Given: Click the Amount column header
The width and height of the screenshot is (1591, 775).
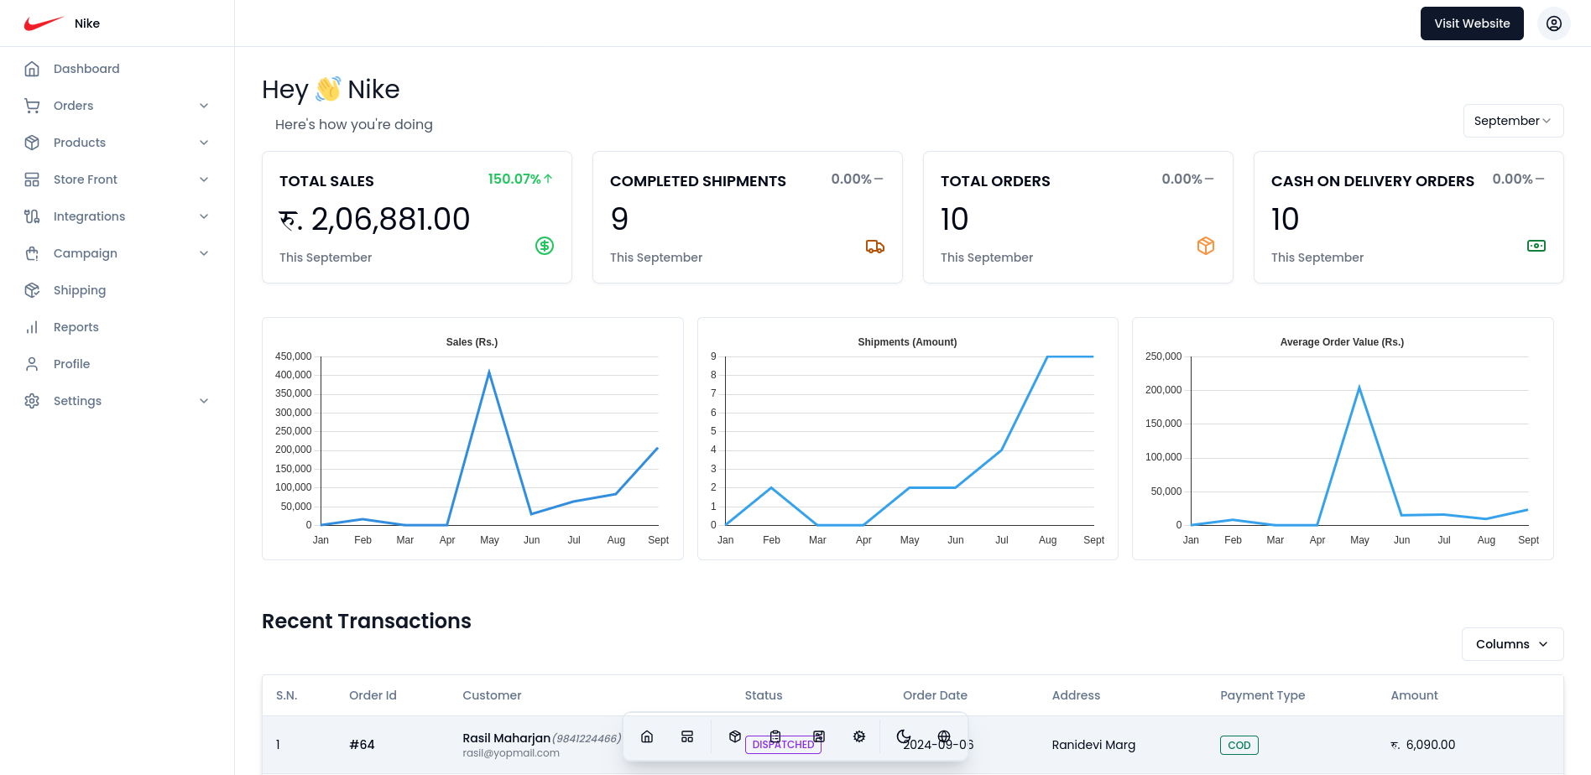Looking at the screenshot, I should (1414, 695).
